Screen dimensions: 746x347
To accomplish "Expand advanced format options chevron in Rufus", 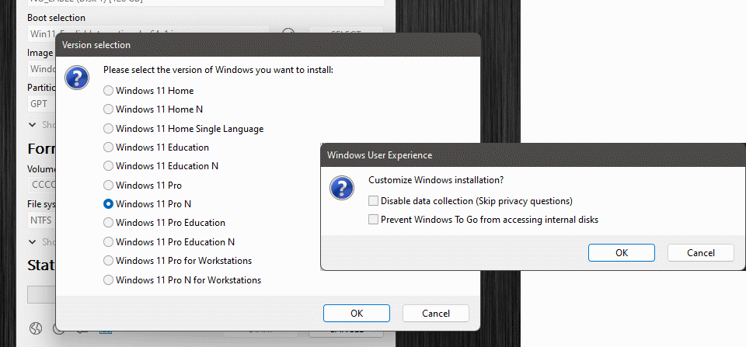I will tap(33, 241).
